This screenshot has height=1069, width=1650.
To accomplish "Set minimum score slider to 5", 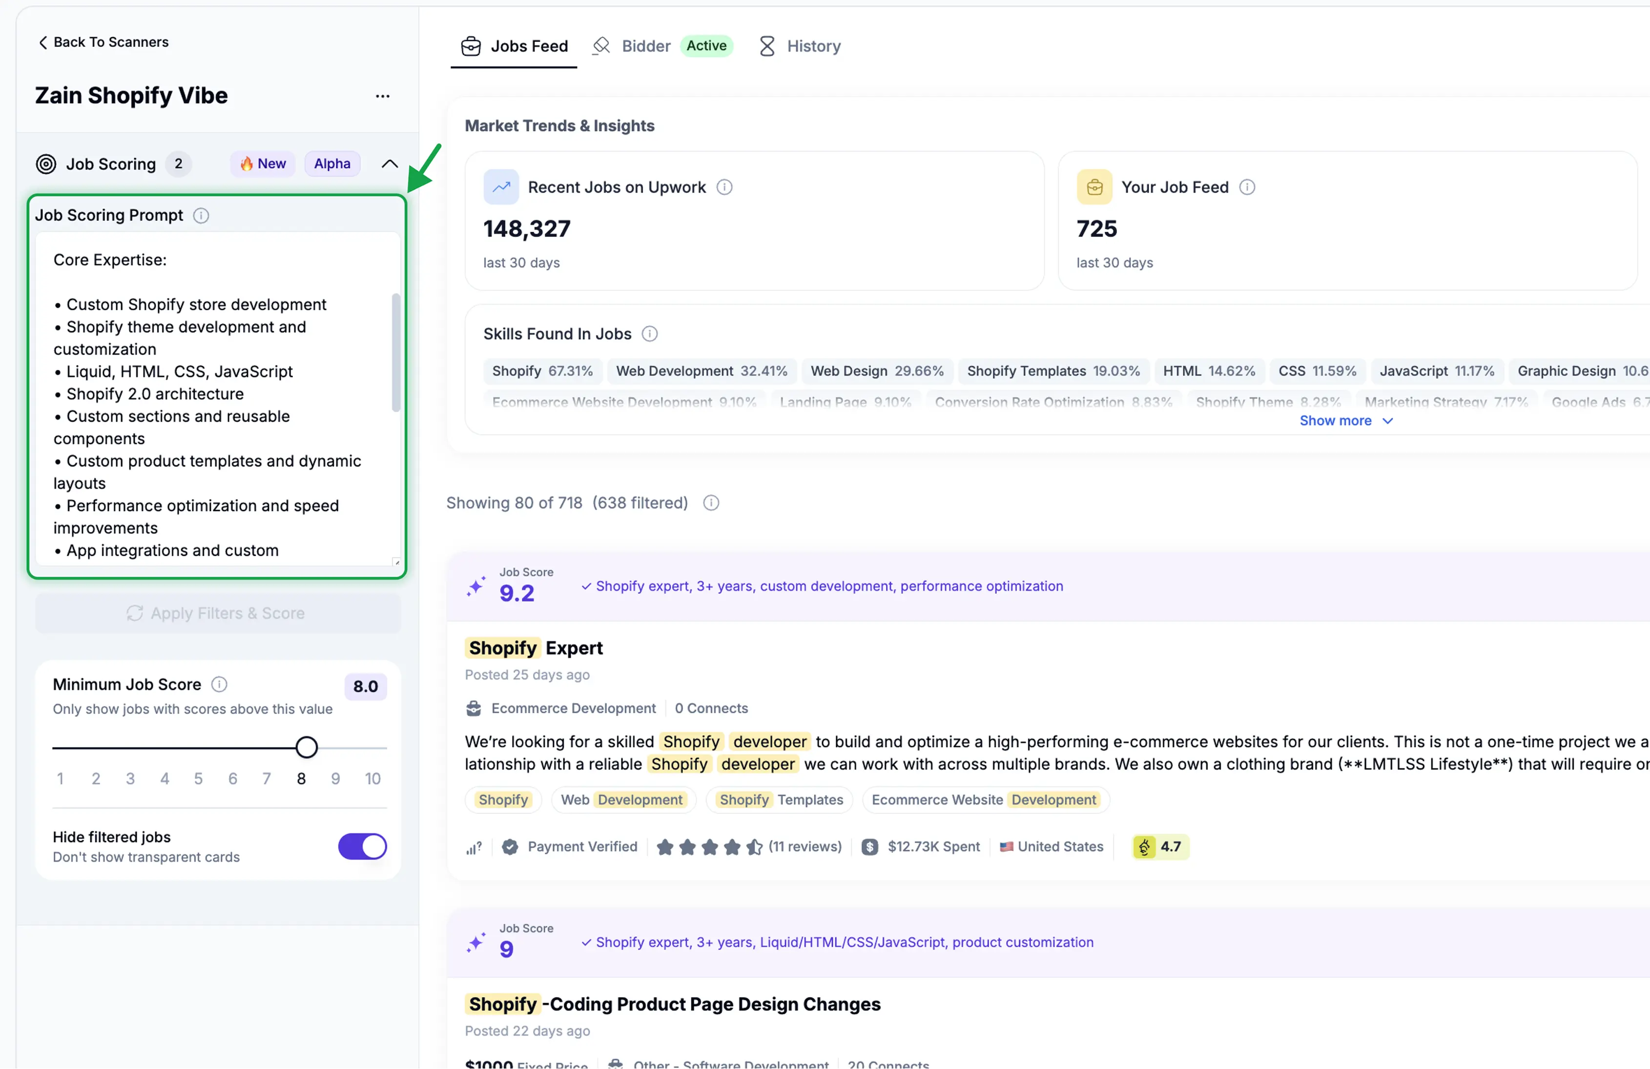I will [198, 748].
